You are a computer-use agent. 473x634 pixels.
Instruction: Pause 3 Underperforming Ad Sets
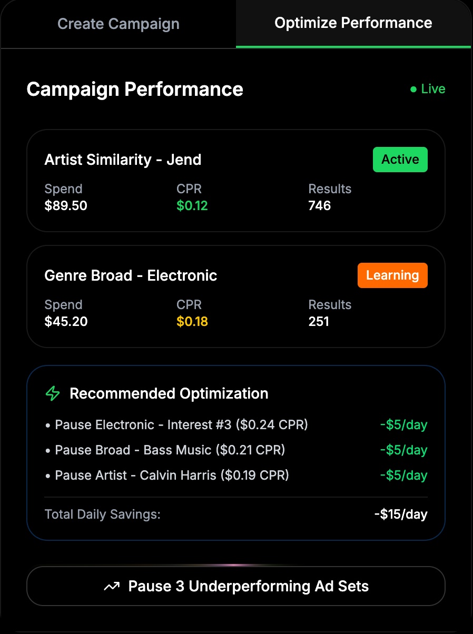click(x=236, y=586)
